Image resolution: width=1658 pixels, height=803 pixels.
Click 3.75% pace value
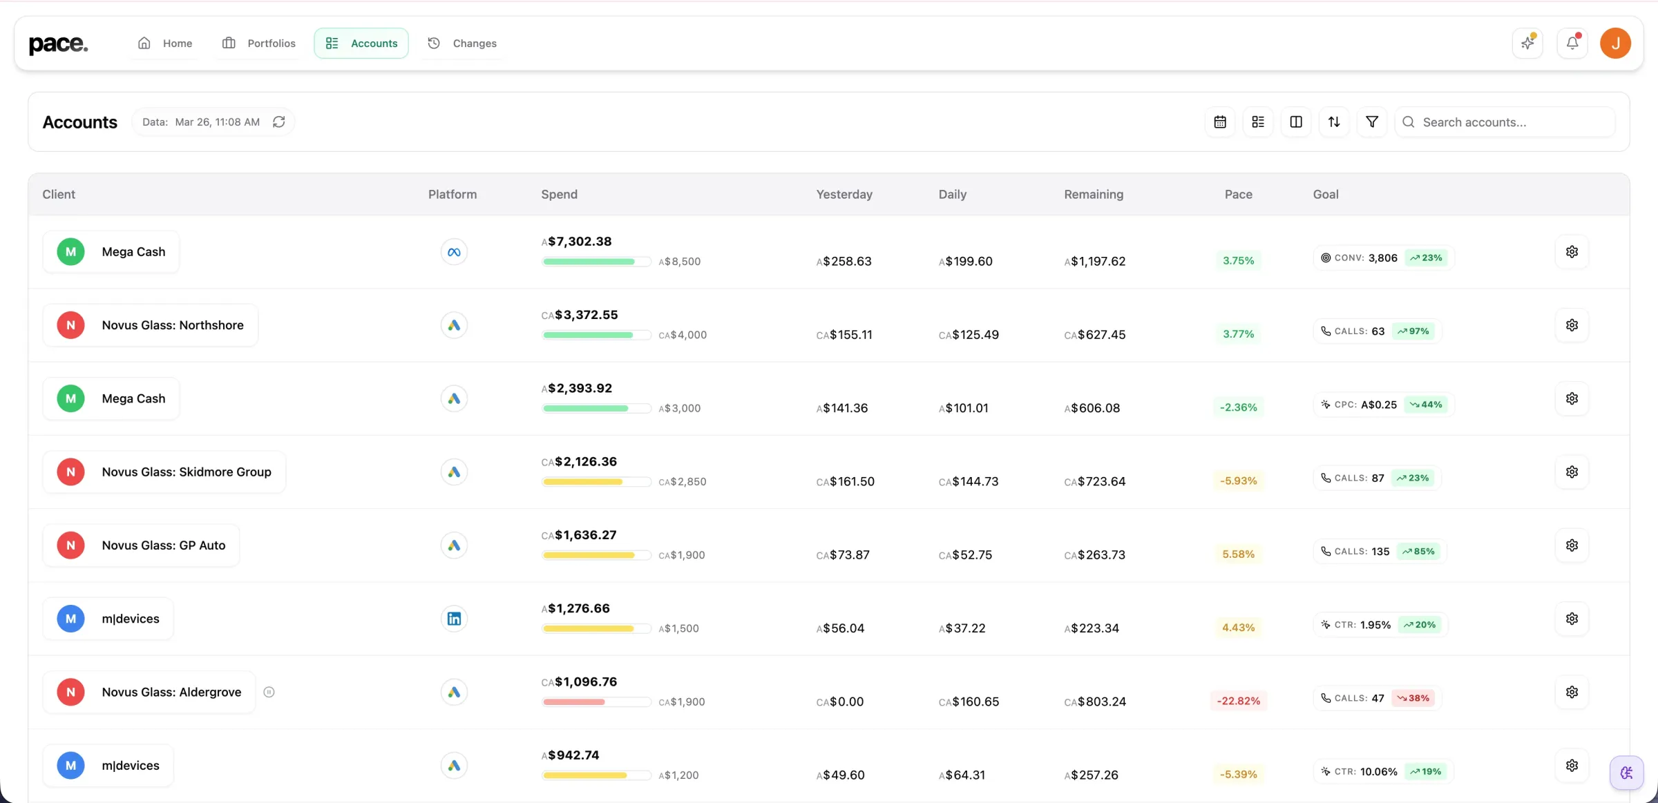[1238, 260]
